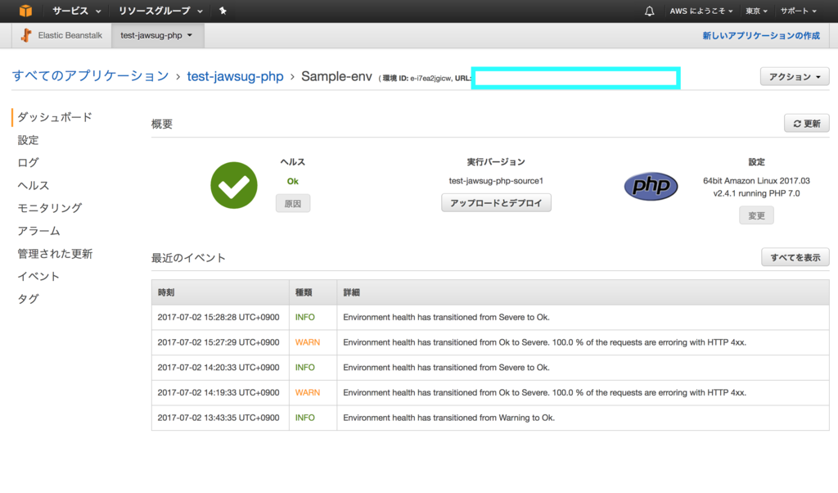
Task: Expand the AWS にようこそ account menu
Action: pyautogui.click(x=701, y=11)
